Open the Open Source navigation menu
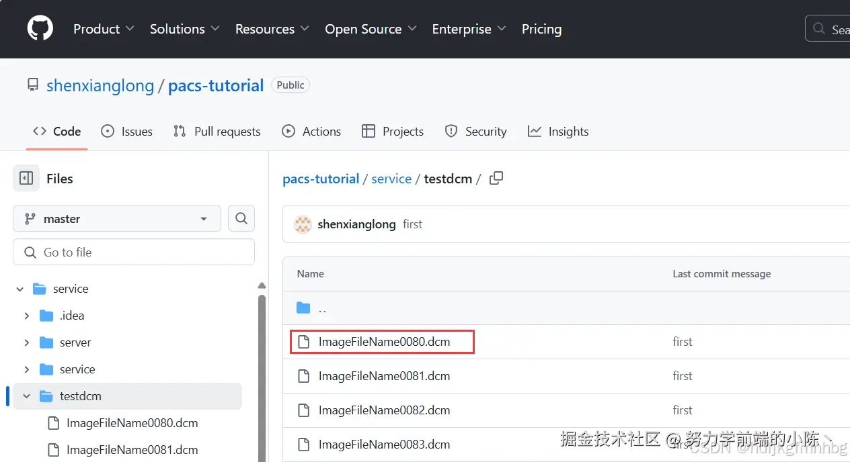Image resolution: width=850 pixels, height=462 pixels. (x=371, y=29)
